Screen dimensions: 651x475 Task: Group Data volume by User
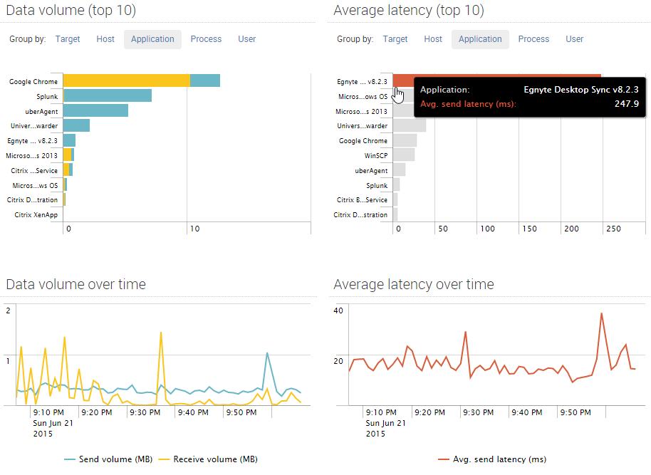(246, 39)
